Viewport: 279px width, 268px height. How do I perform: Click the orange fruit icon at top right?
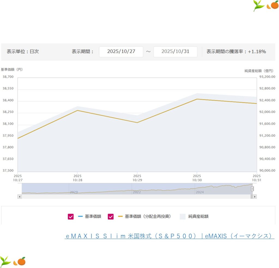pos(273,5)
